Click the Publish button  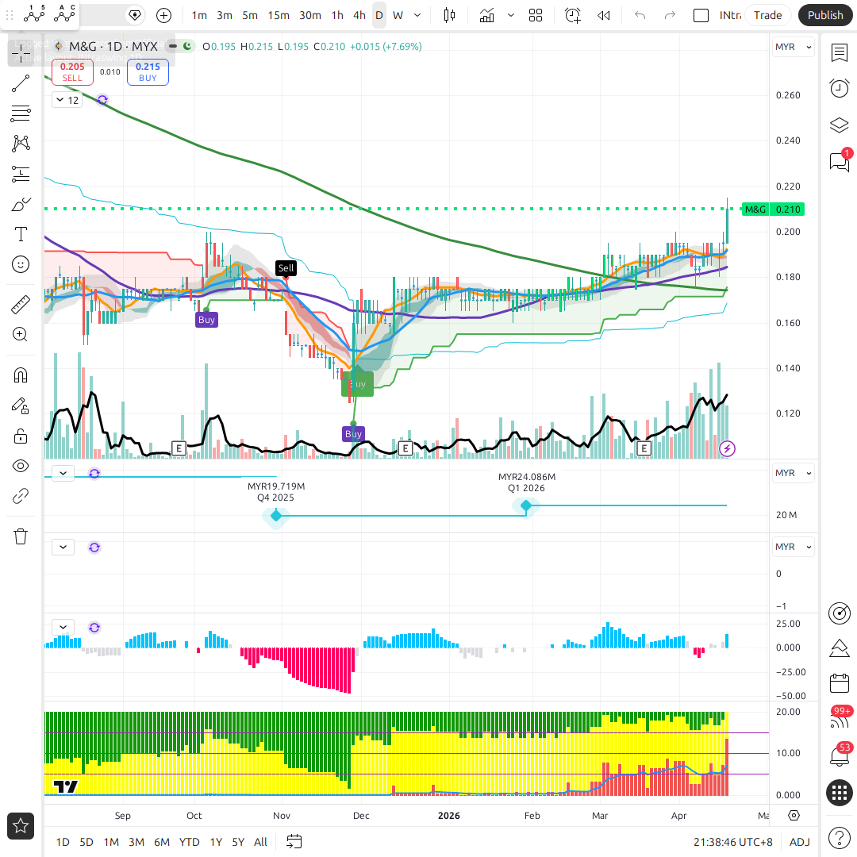[x=825, y=15]
